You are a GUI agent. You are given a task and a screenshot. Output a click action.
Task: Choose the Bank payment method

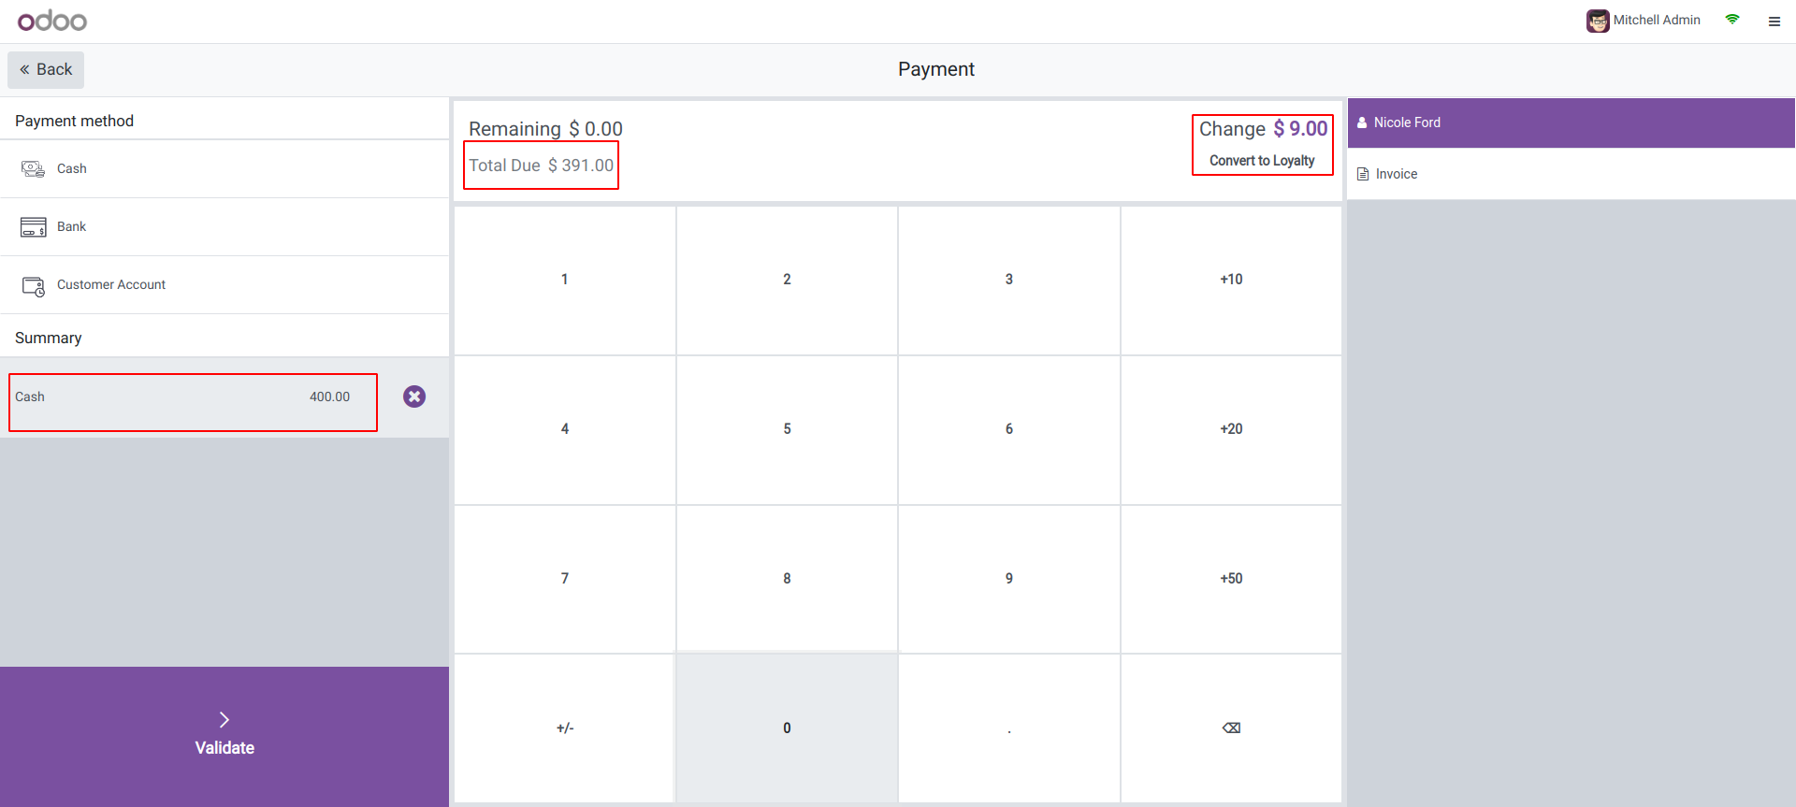[x=71, y=227]
